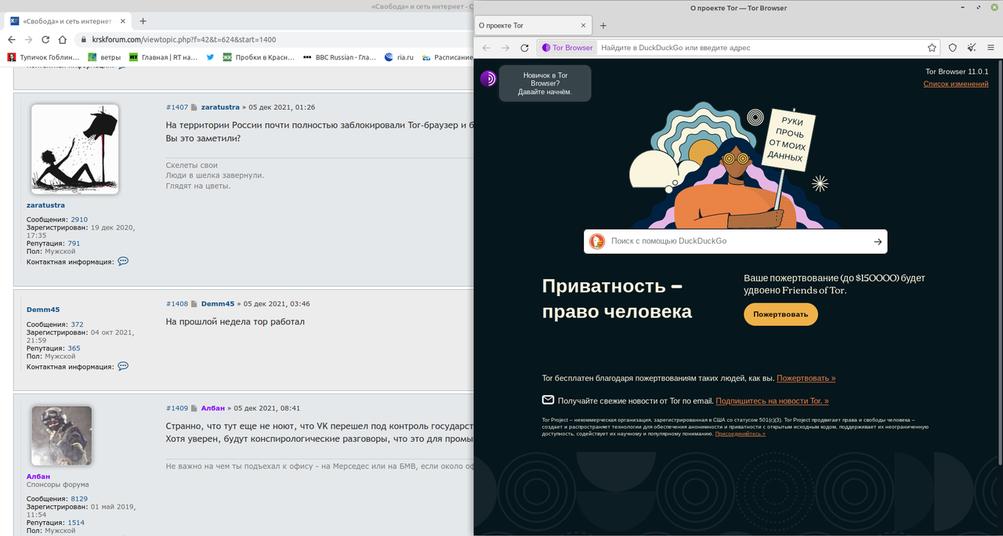
Task: Open post number #1407 link
Action: coord(177,107)
